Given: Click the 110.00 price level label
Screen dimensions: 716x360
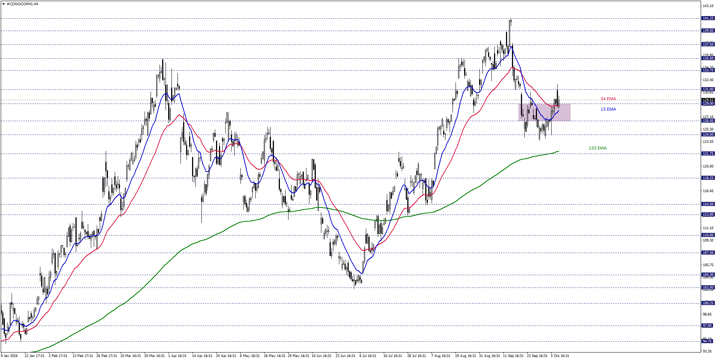Looking at the screenshot, I should (x=708, y=235).
